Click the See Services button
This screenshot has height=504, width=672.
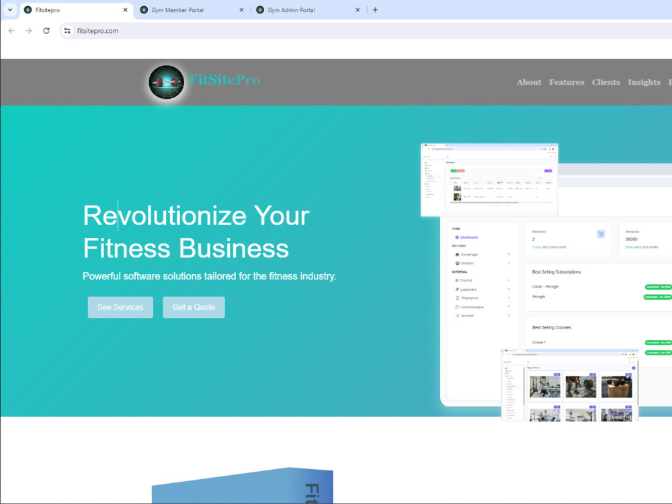click(x=120, y=307)
